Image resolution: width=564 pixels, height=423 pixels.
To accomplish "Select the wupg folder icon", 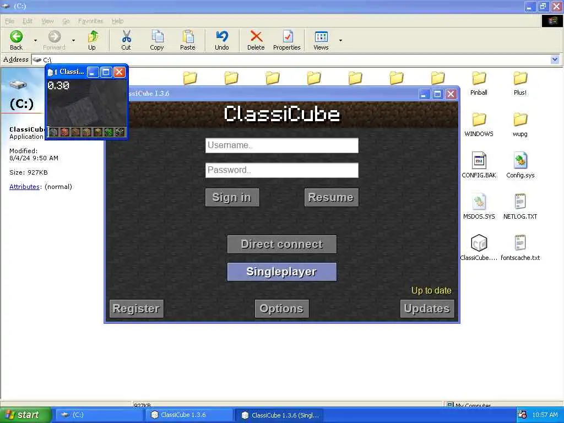I will [520, 120].
